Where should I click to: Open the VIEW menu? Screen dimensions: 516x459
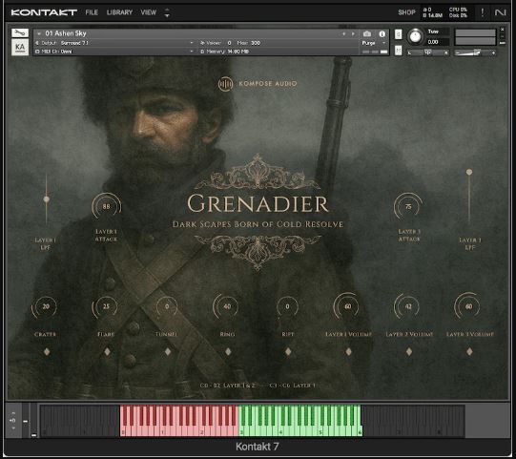pos(149,12)
